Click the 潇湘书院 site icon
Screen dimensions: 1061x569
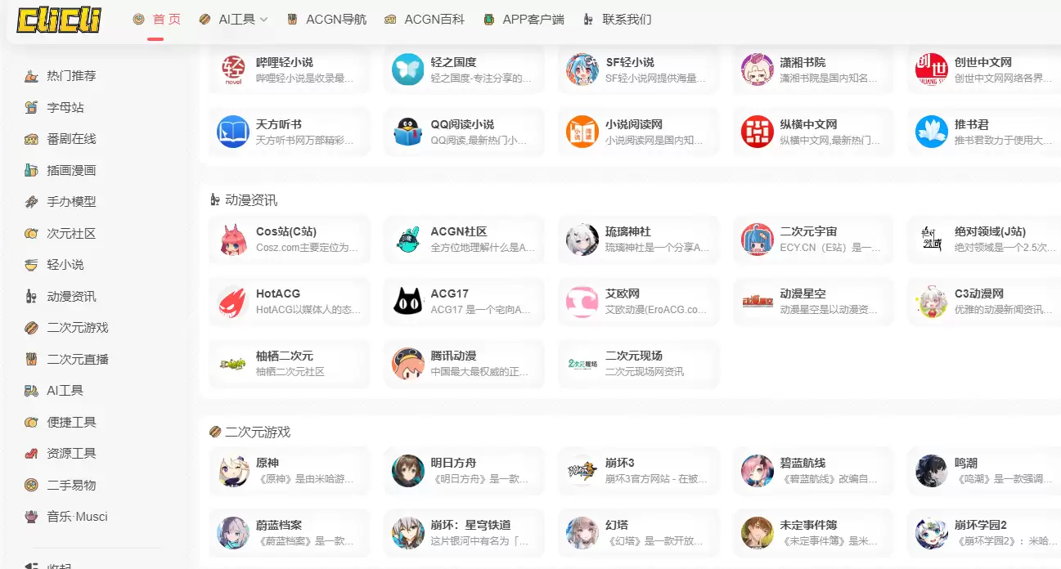[x=758, y=69]
